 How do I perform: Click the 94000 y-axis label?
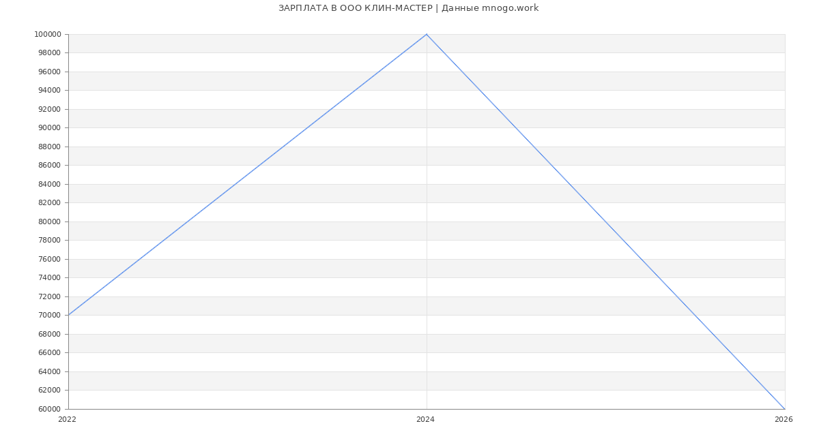coord(50,91)
